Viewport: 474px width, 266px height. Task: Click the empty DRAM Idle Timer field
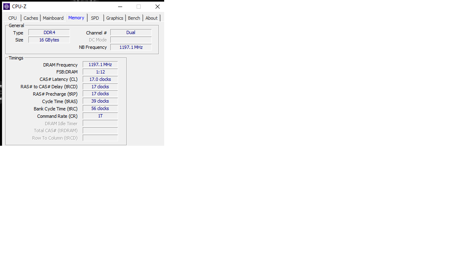(100, 123)
